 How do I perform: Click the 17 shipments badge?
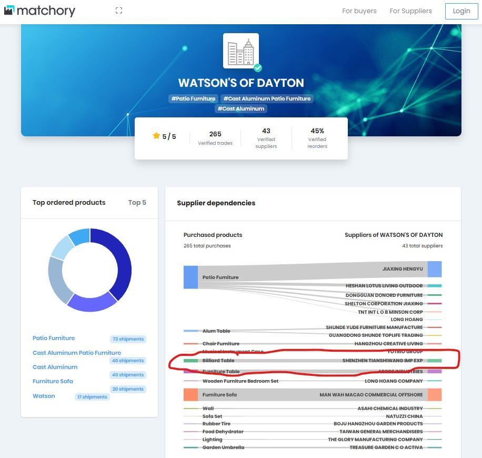point(92,397)
